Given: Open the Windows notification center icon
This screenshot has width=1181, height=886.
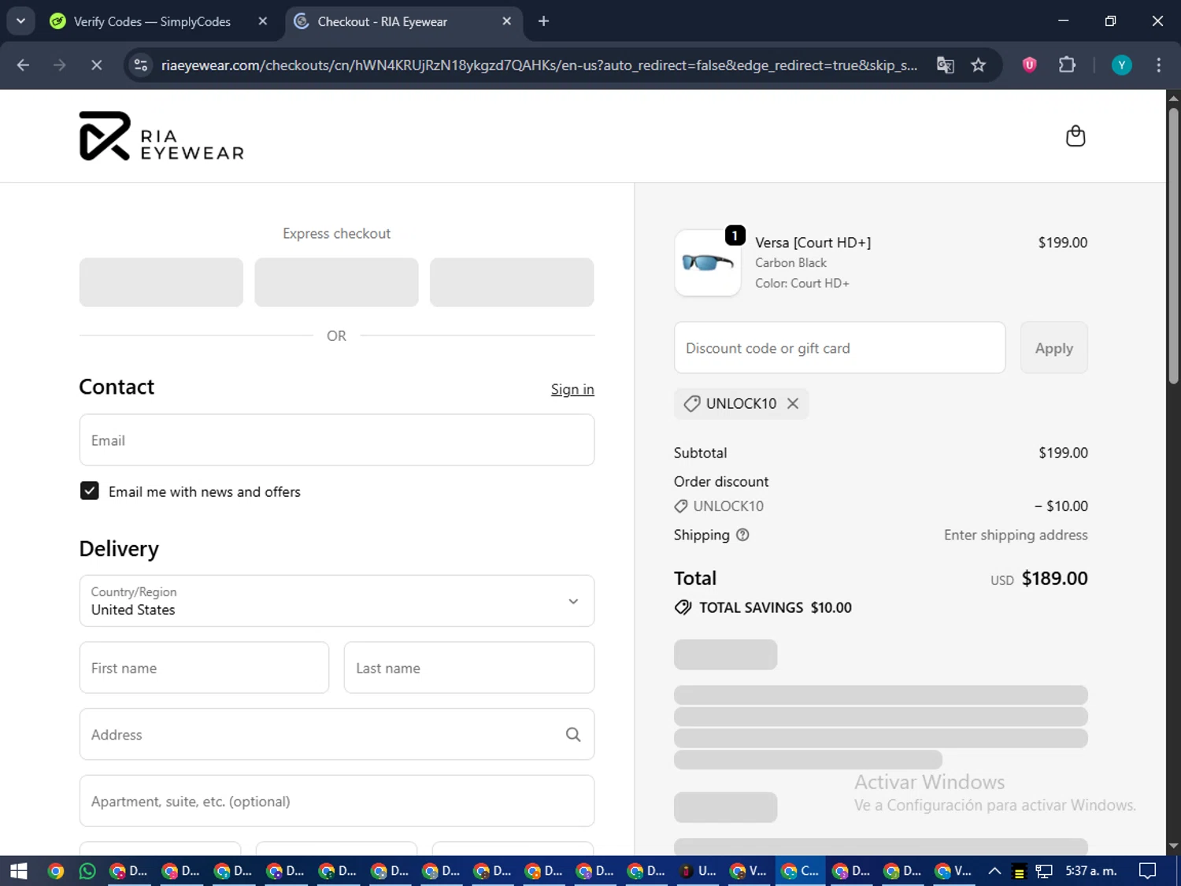Looking at the screenshot, I should click(1147, 870).
